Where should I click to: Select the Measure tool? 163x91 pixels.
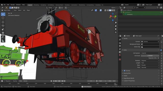pos(3,41)
